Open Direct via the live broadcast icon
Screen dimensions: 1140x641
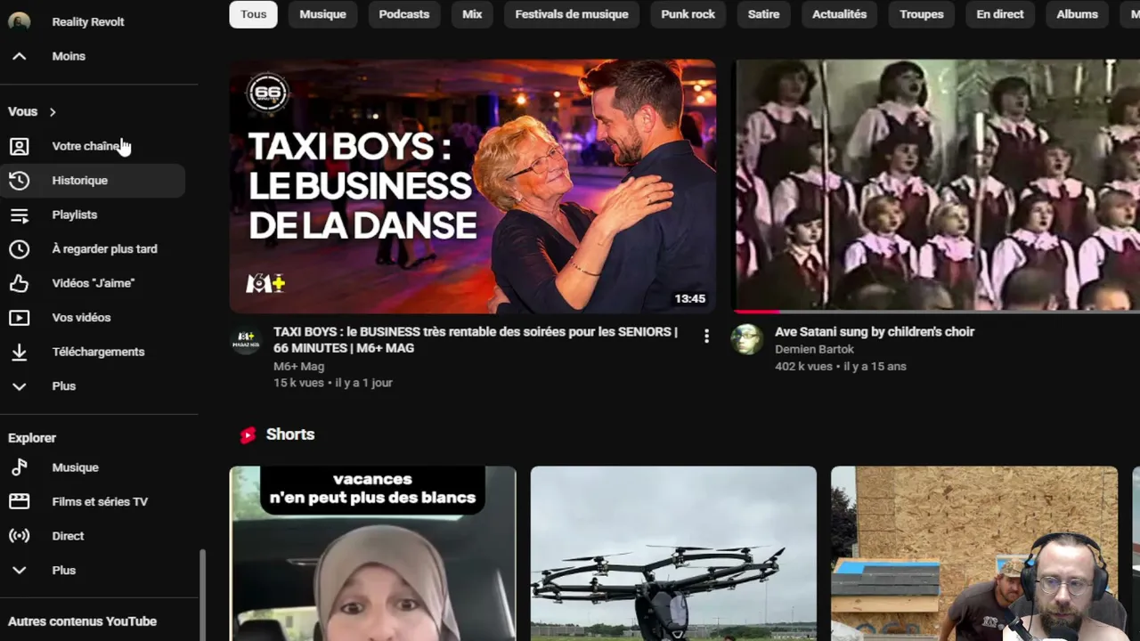(19, 536)
